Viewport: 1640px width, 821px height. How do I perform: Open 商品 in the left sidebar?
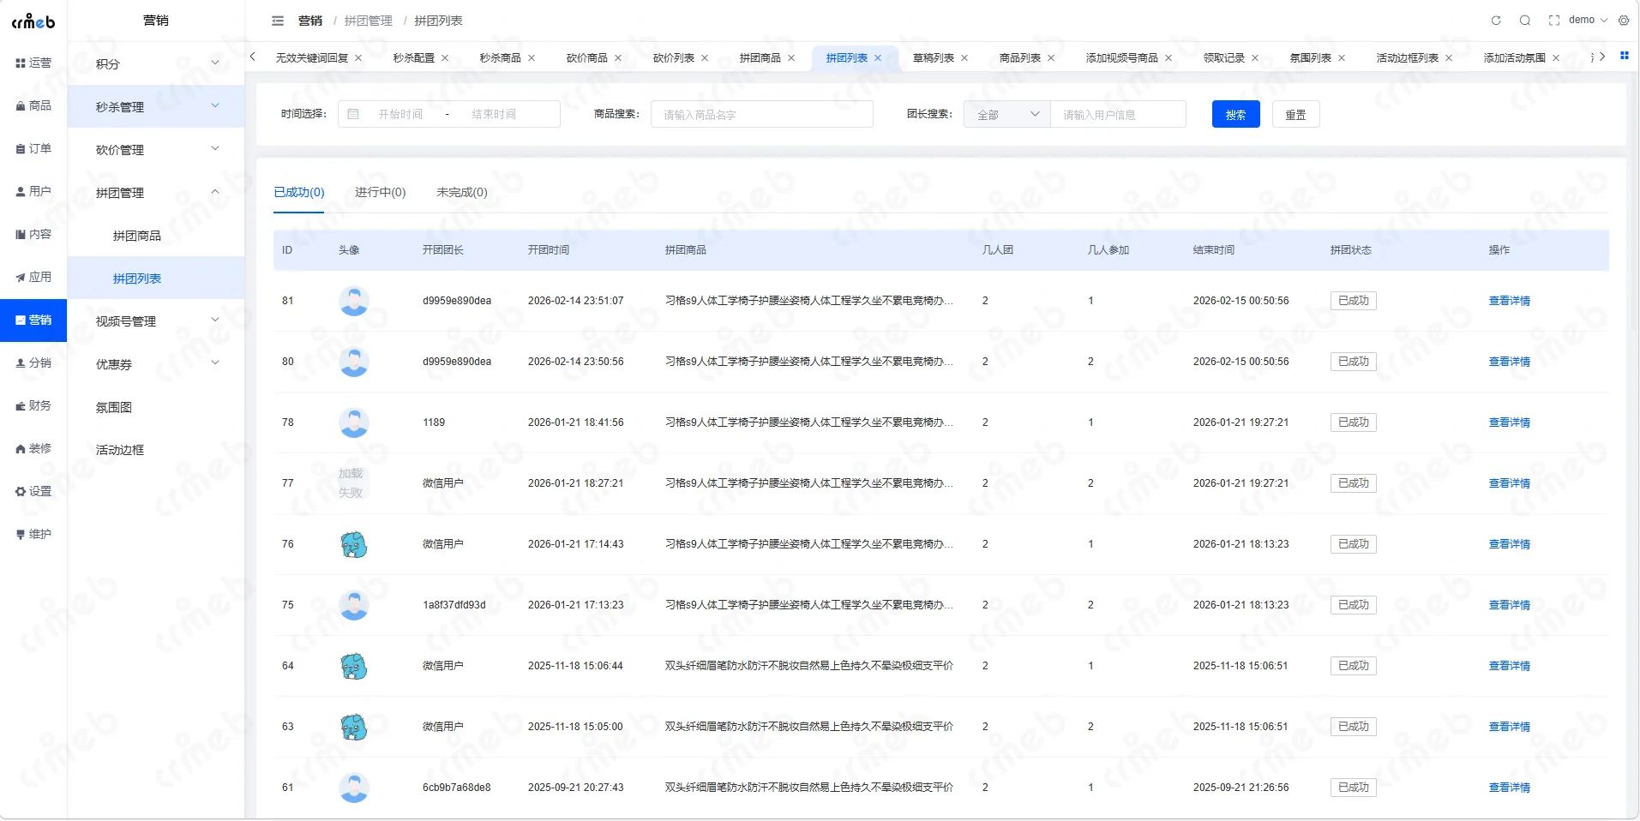(x=33, y=105)
